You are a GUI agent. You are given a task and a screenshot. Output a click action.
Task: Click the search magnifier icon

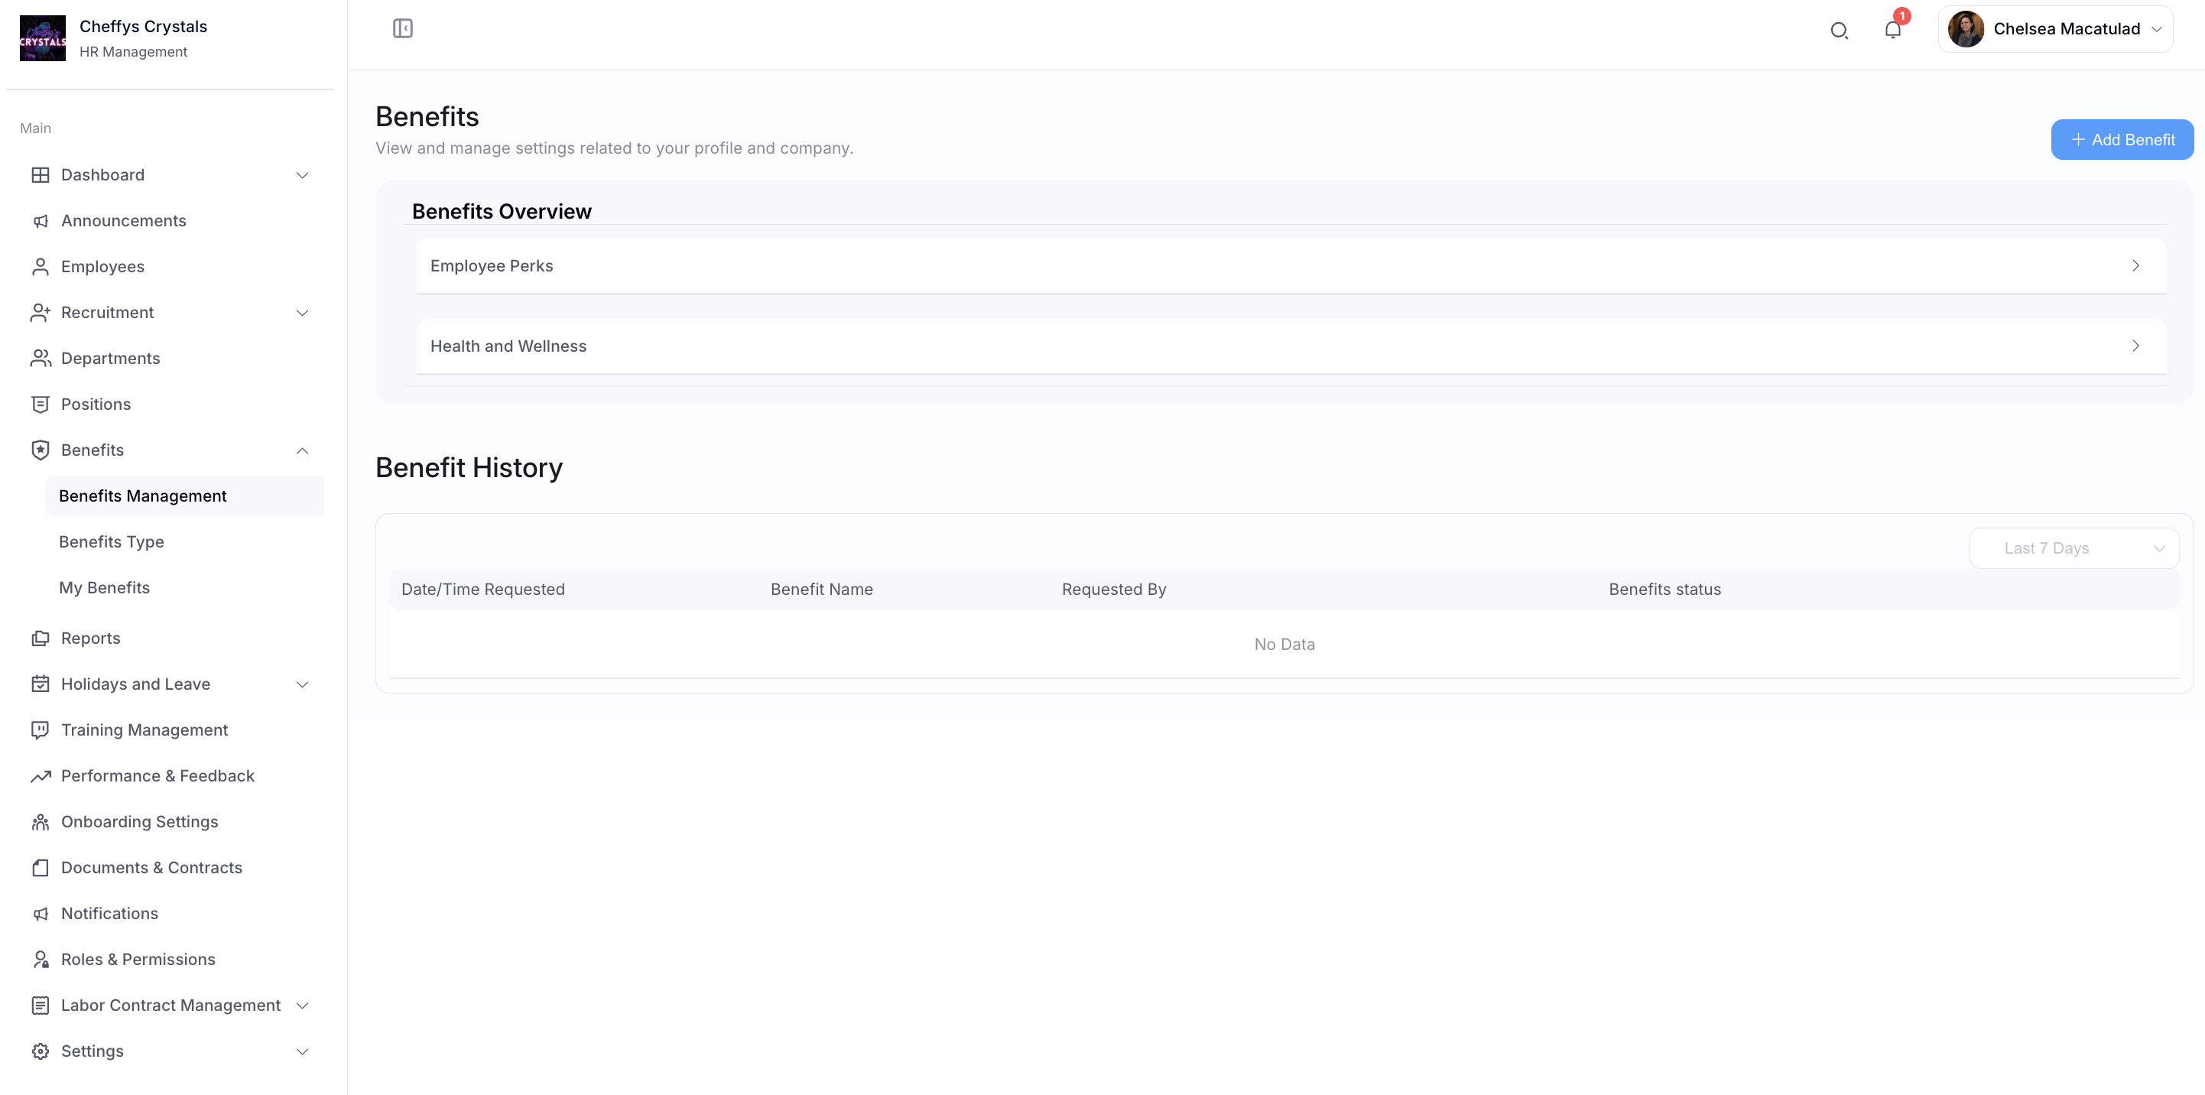tap(1839, 31)
